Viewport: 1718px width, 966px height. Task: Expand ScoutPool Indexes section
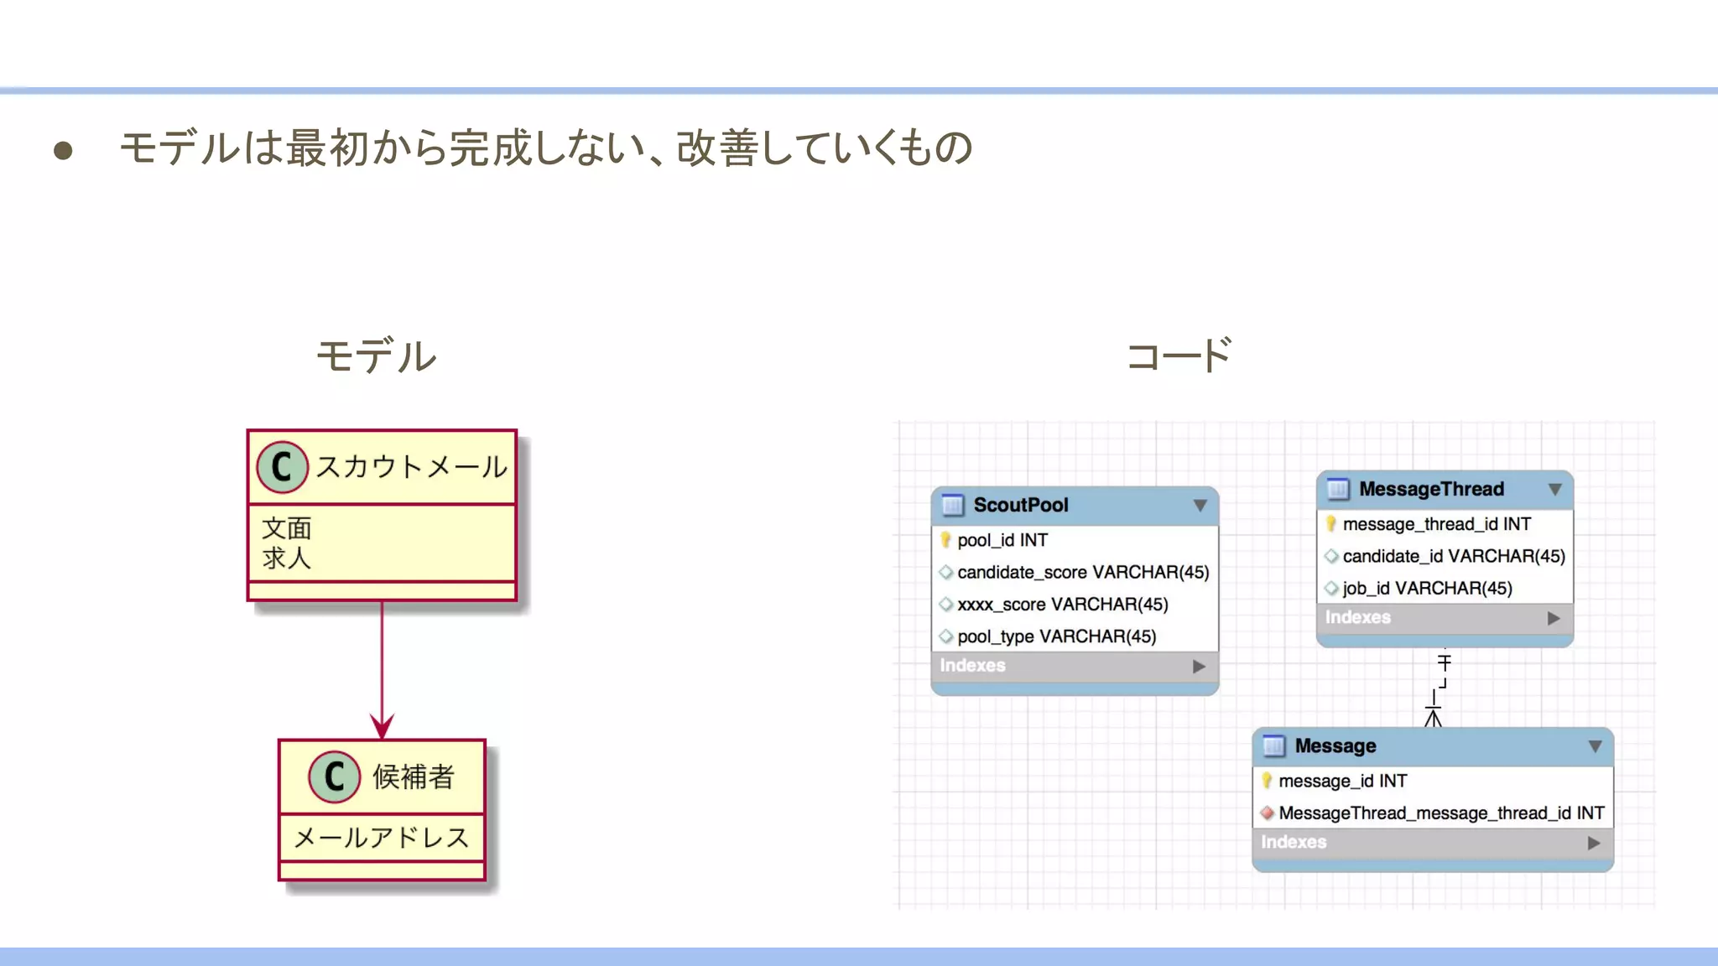1199,666
